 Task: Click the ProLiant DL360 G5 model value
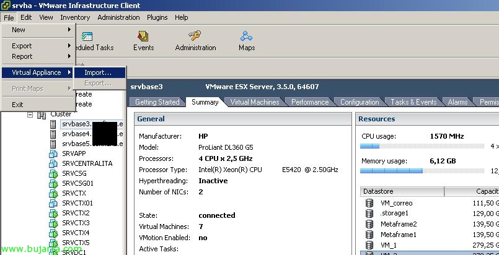pyautogui.click(x=226, y=148)
